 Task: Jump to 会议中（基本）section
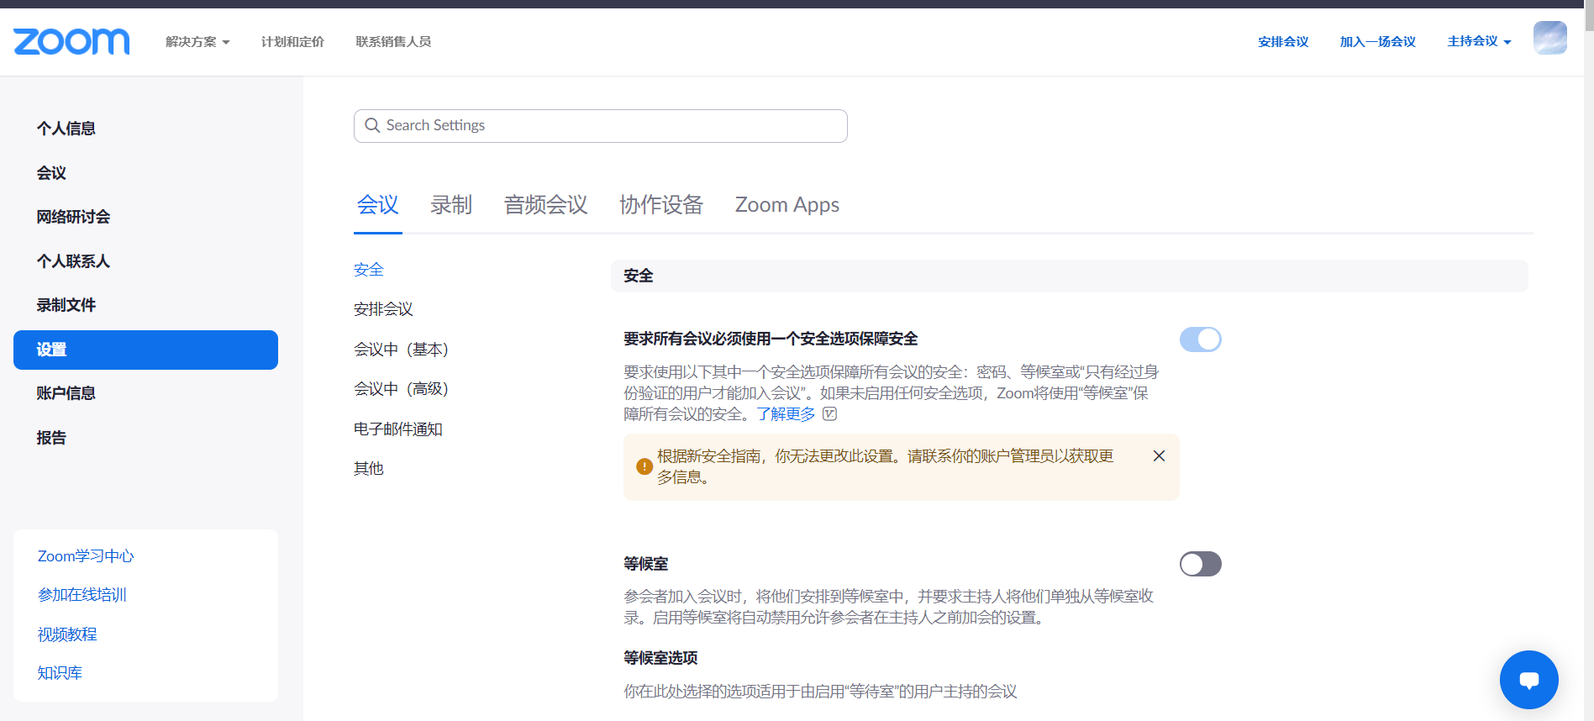tap(402, 350)
